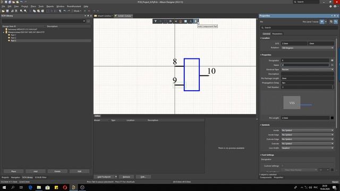Open the Reports menu

(x=50, y=6)
